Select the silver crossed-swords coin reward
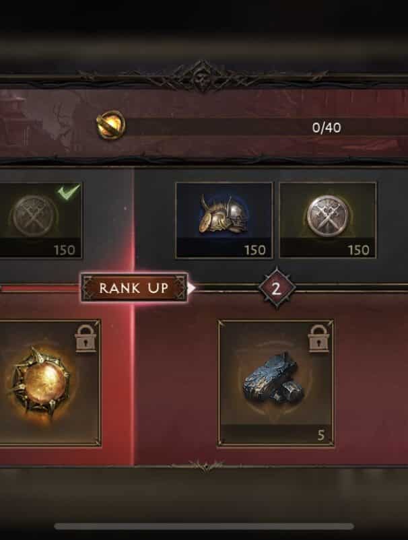 [x=328, y=220]
